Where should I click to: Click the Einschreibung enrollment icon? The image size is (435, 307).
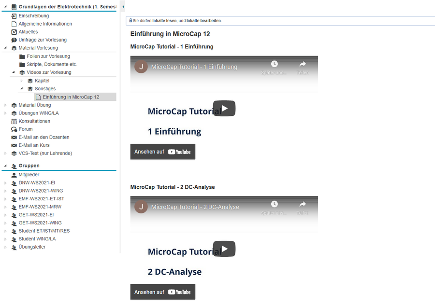pos(14,16)
